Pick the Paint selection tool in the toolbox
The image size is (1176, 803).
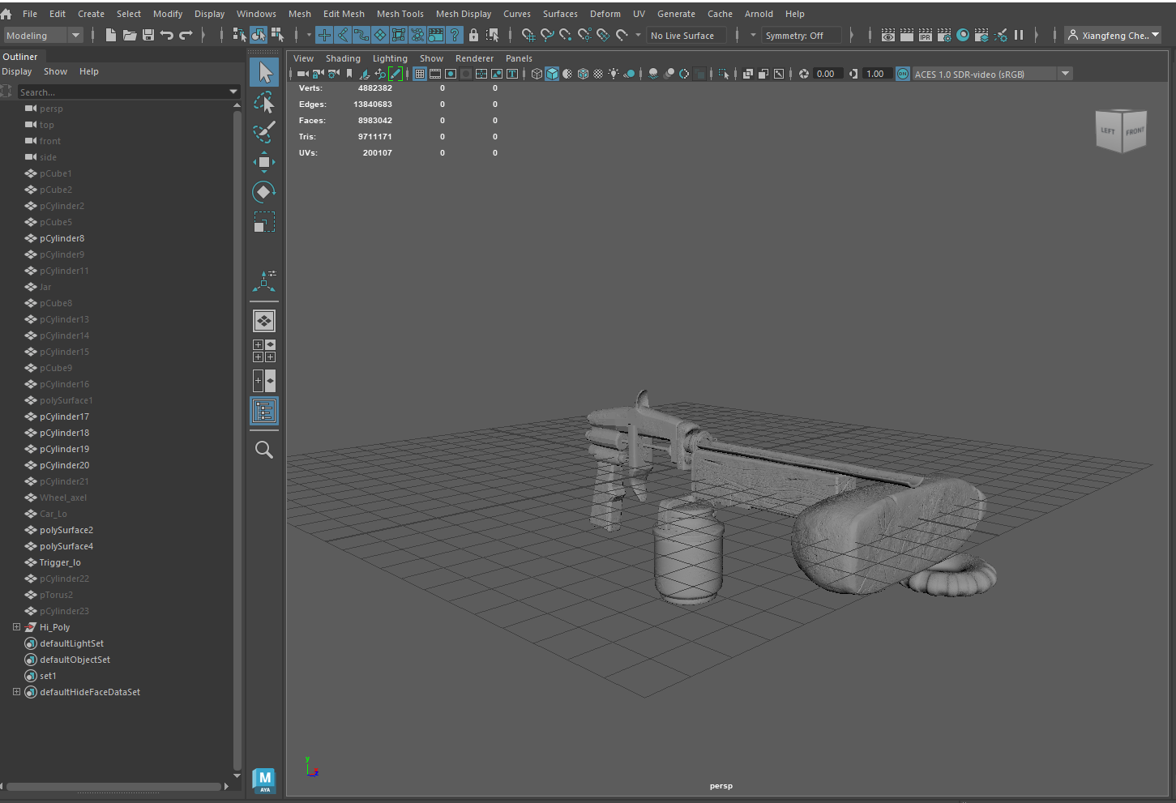pos(264,131)
